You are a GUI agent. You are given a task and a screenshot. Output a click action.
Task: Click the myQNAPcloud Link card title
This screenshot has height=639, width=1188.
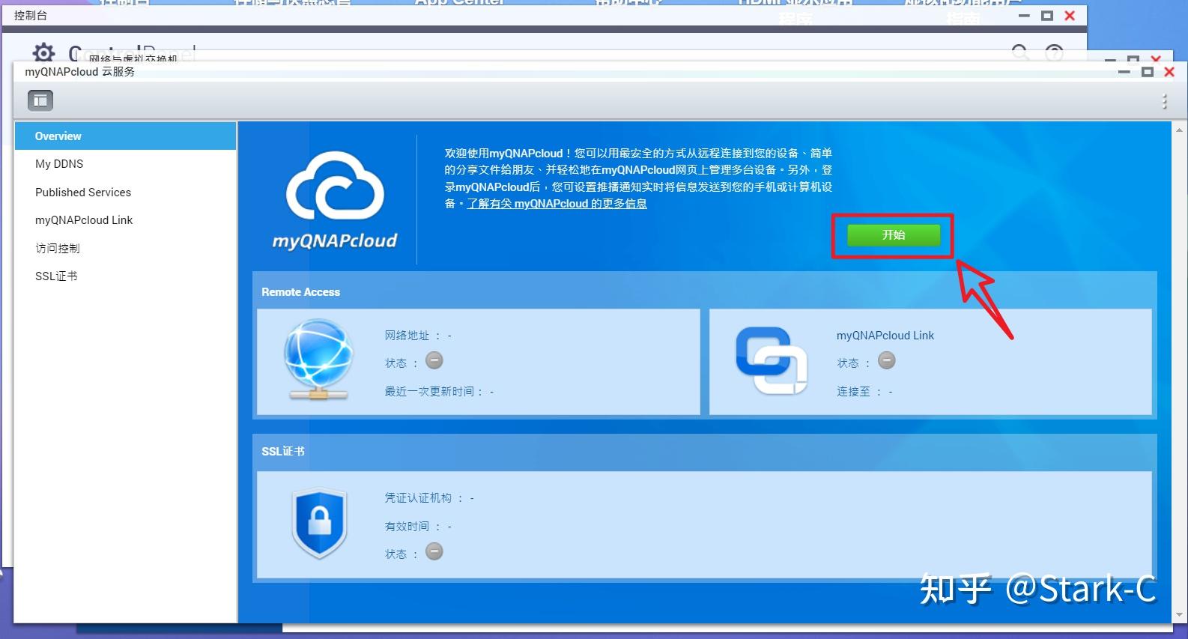pyautogui.click(x=885, y=336)
